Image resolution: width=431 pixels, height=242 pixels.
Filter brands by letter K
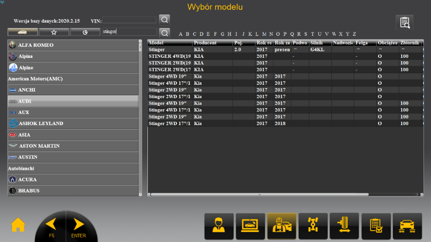[x=250, y=34]
